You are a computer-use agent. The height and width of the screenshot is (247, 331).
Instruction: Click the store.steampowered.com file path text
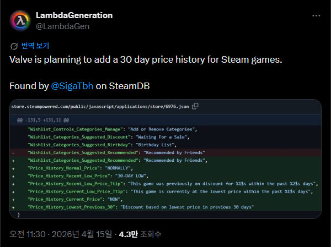point(100,106)
